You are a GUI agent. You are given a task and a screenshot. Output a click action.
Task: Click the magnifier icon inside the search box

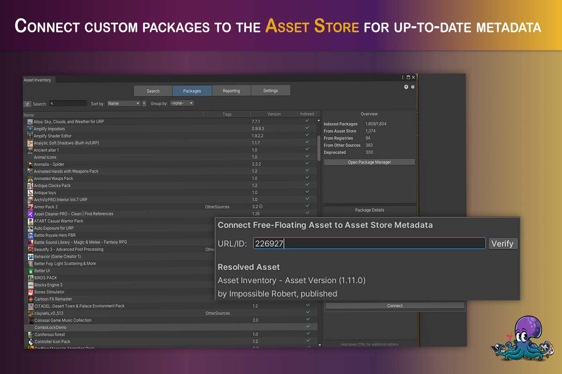tap(52, 103)
